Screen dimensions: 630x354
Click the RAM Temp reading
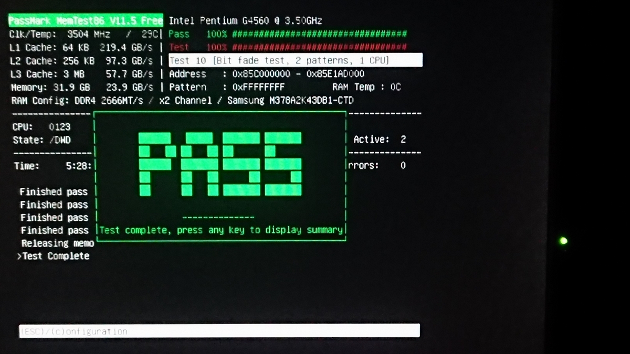tap(366, 87)
